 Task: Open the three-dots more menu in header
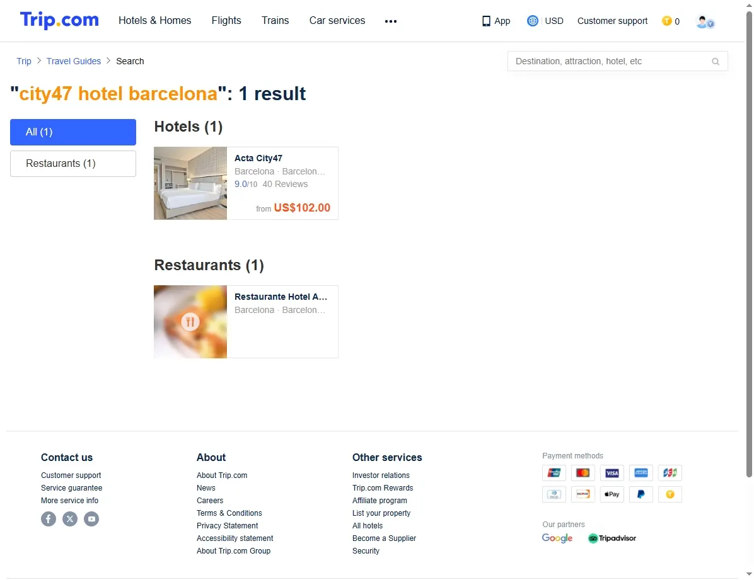pyautogui.click(x=391, y=21)
